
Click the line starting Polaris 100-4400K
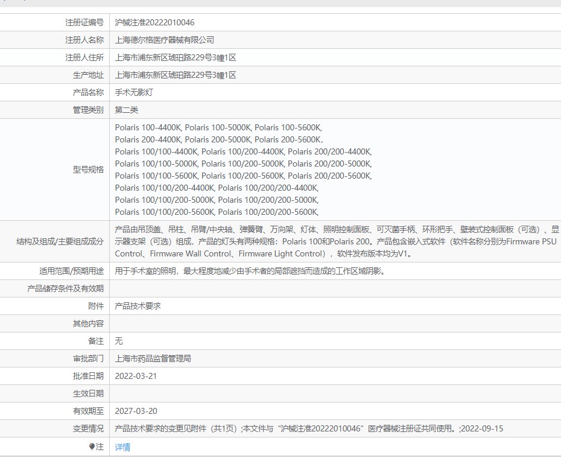click(x=218, y=127)
